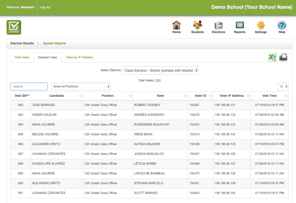296x203 pixels.
Task: Click Demo School header title
Action: pos(252,7)
